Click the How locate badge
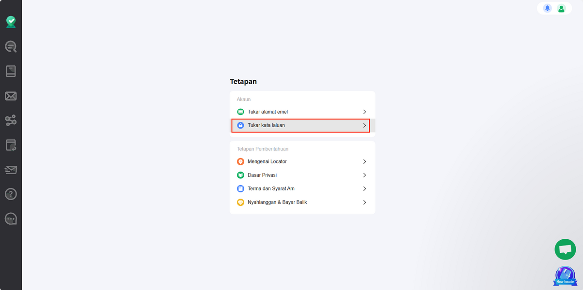The height and width of the screenshot is (290, 583). pos(565,276)
